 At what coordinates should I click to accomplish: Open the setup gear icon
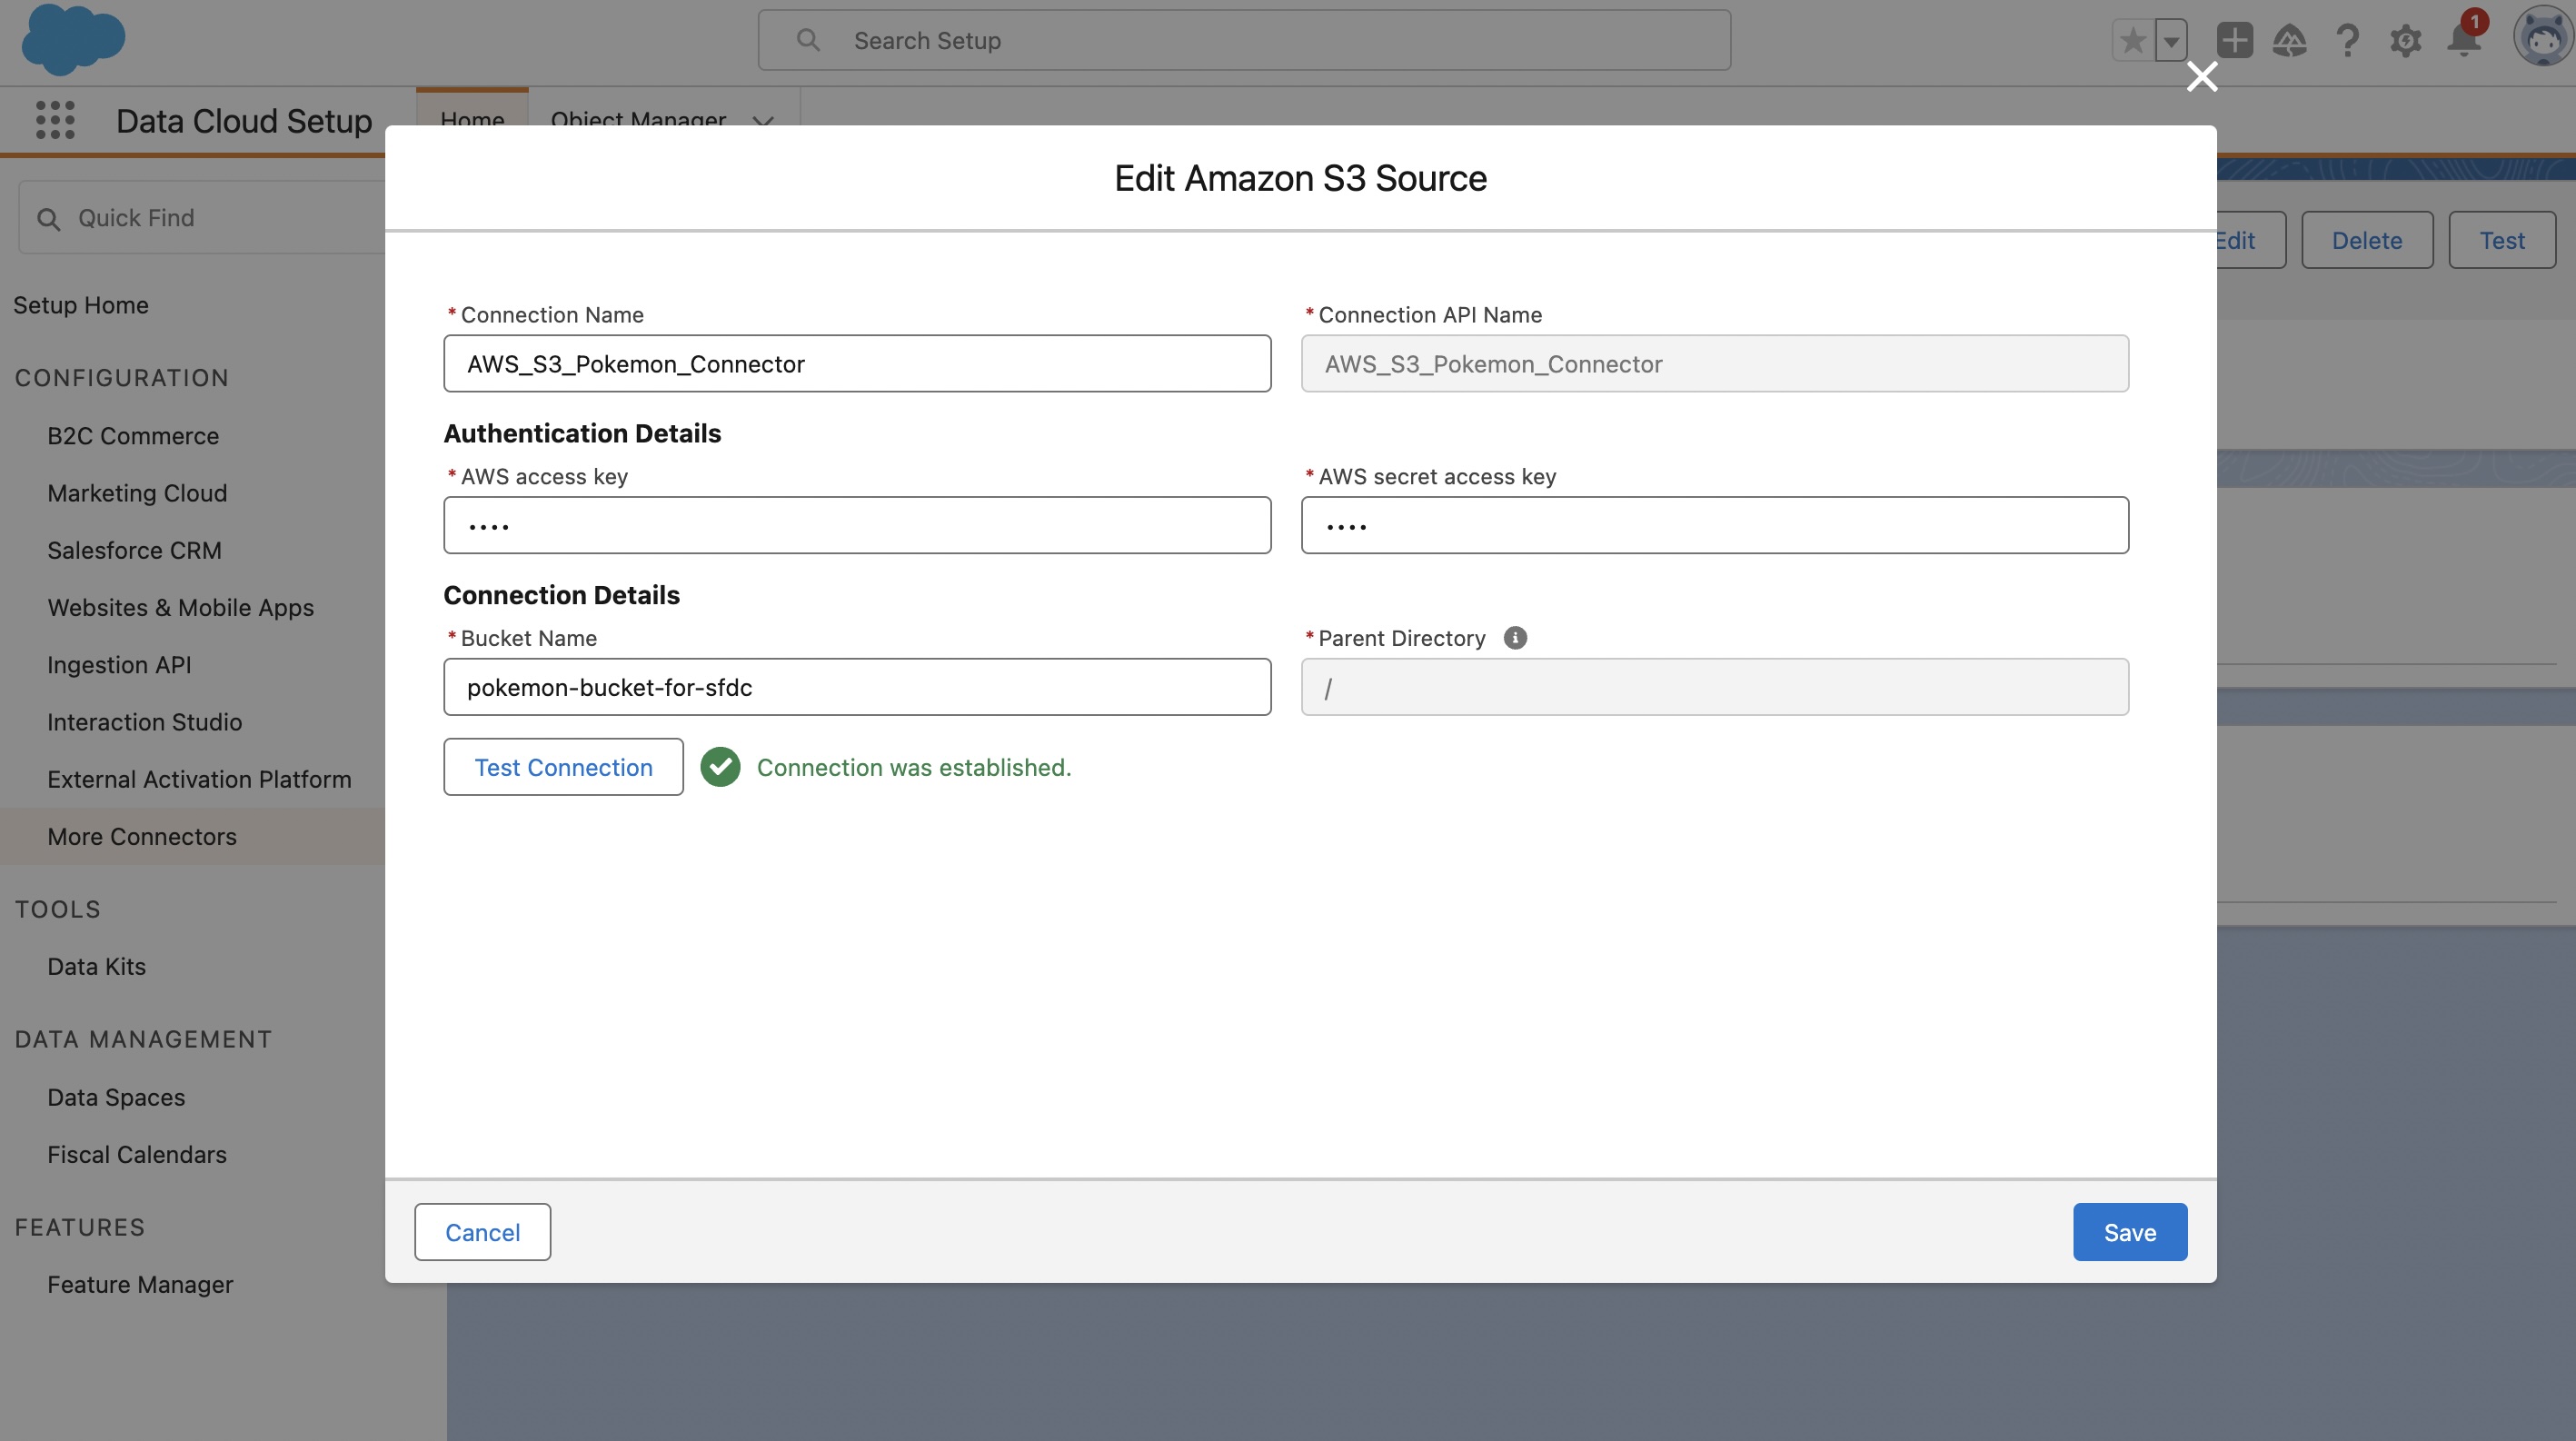coord(2405,40)
